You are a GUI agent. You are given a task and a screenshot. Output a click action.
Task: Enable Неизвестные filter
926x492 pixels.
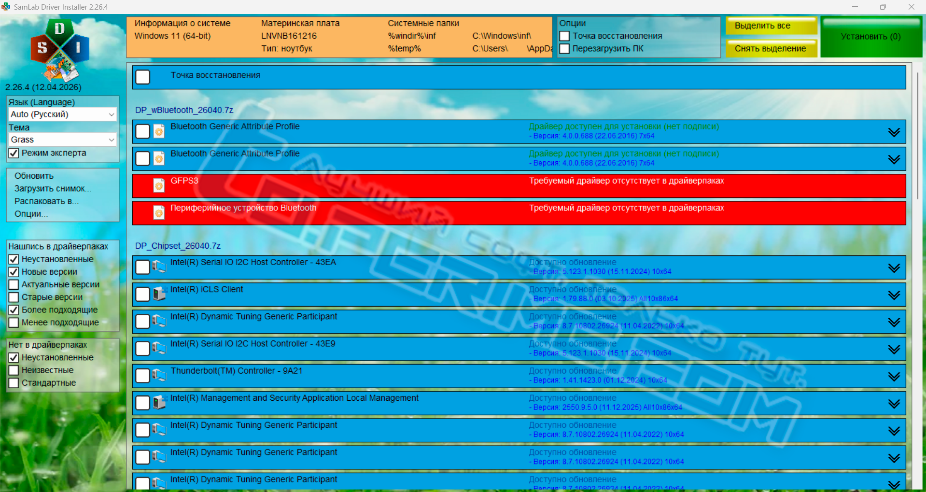click(x=14, y=370)
